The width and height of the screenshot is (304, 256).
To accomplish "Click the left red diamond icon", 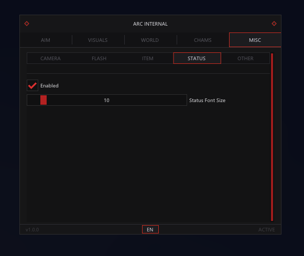I will pos(27,24).
